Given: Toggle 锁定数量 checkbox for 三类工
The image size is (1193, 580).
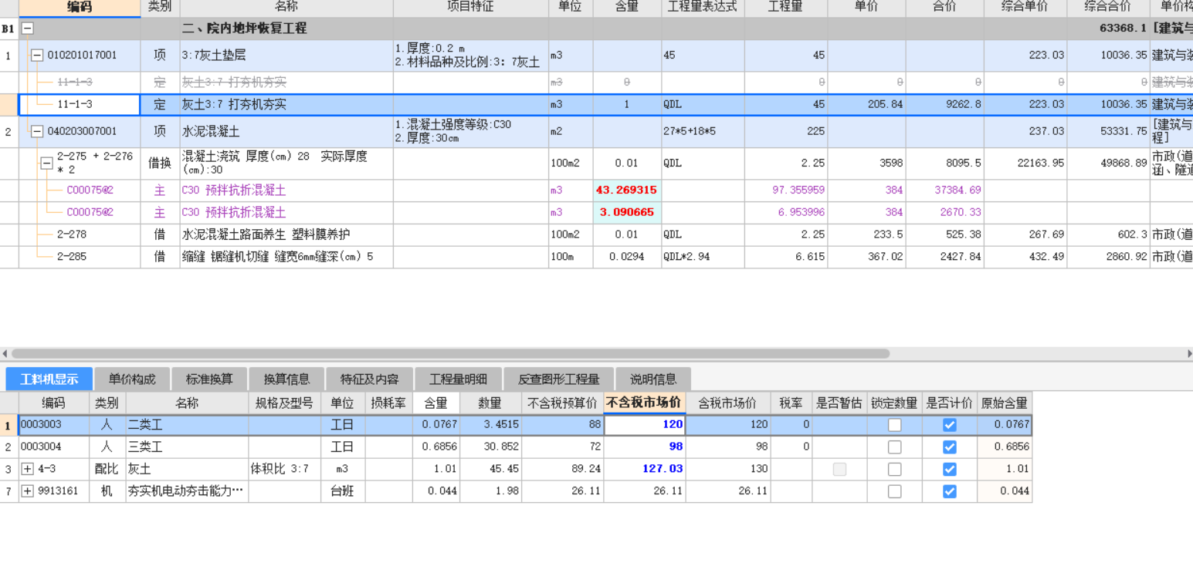Looking at the screenshot, I should (894, 447).
